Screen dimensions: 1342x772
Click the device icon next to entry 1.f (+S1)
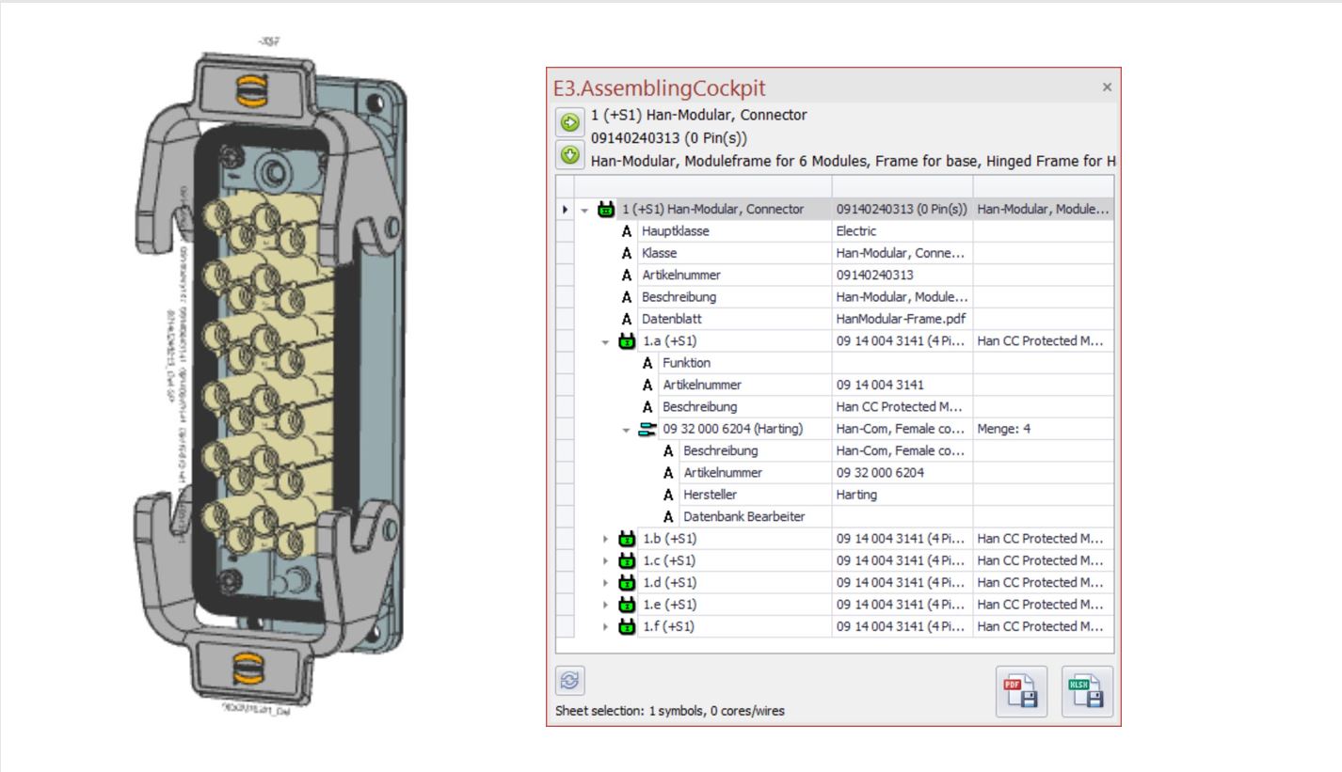pyautogui.click(x=628, y=627)
